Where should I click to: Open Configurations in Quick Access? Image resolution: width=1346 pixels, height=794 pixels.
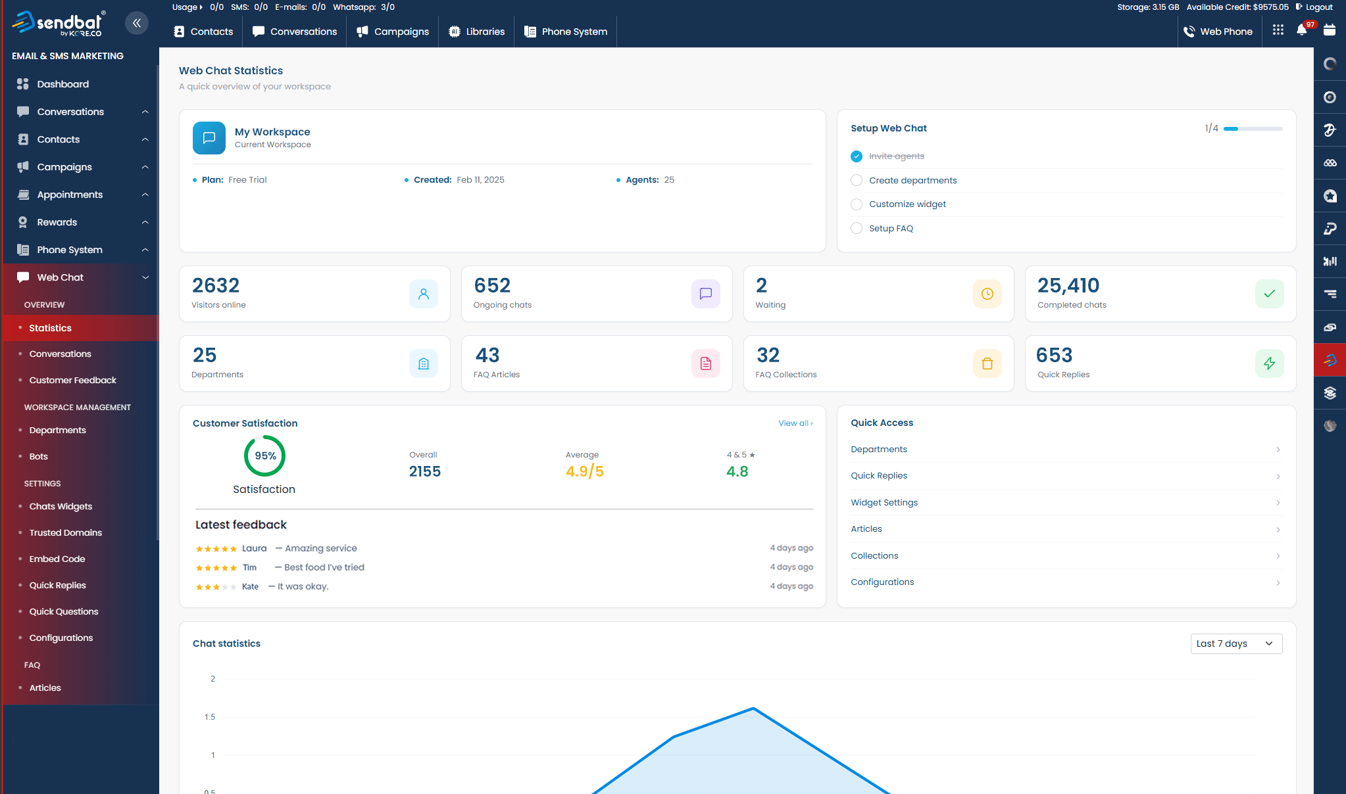click(1066, 582)
